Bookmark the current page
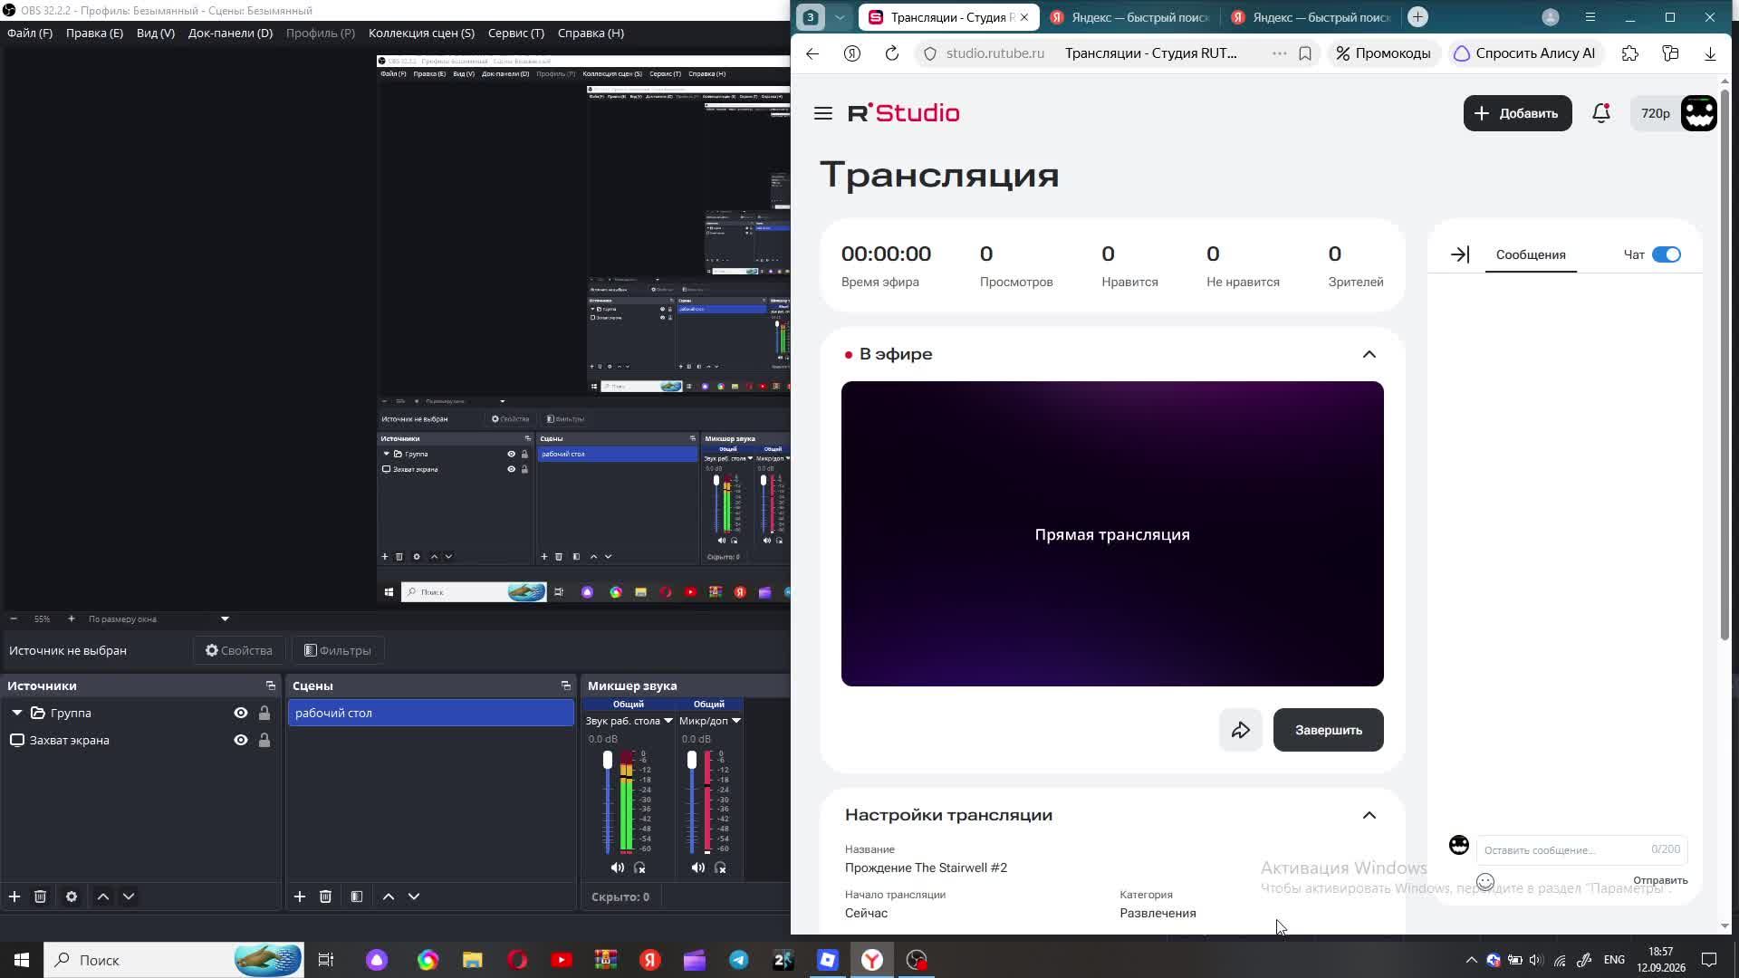 (1305, 53)
